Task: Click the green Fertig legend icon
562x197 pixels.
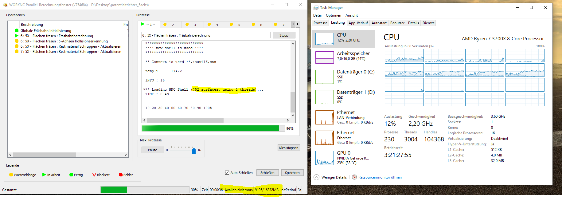Action: pyautogui.click(x=71, y=175)
